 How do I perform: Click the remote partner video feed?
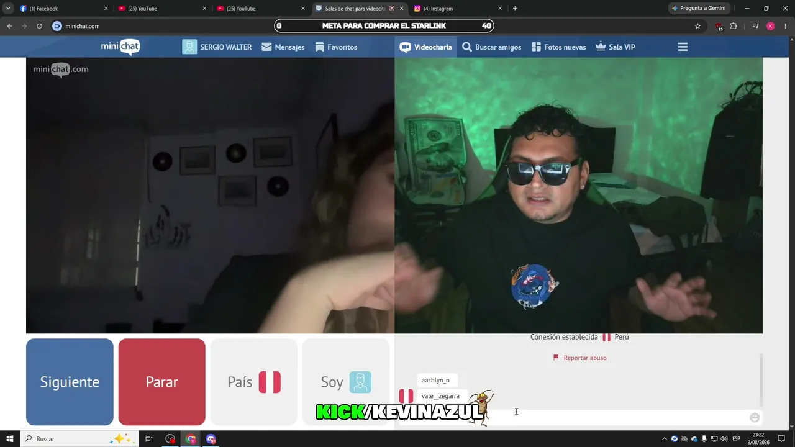(x=210, y=196)
